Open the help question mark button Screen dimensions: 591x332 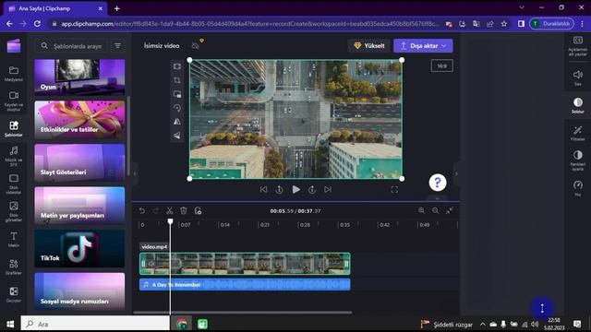click(438, 183)
